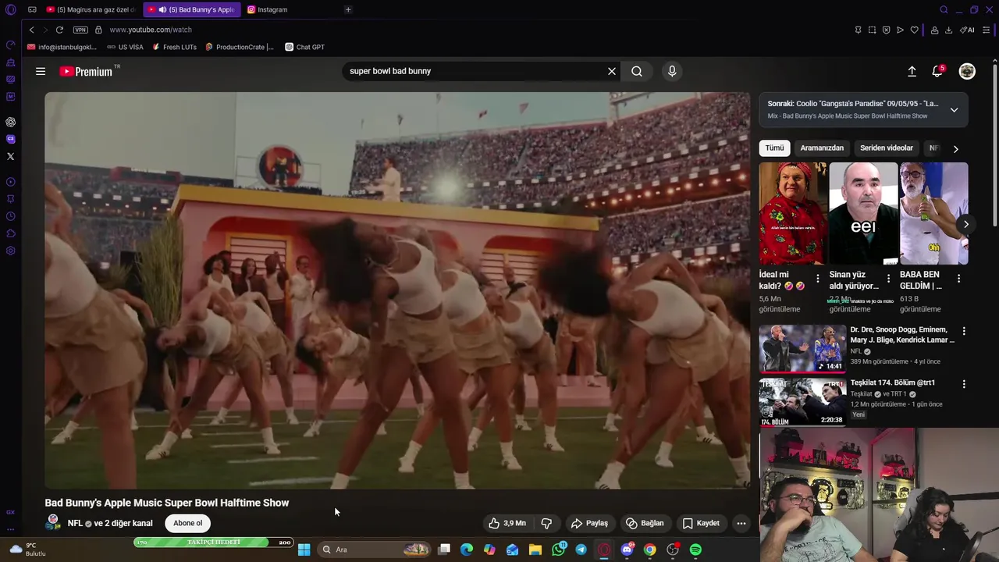Viewport: 999px width, 562px height.
Task: Select the Seriden videolar filter chip
Action: tap(887, 148)
